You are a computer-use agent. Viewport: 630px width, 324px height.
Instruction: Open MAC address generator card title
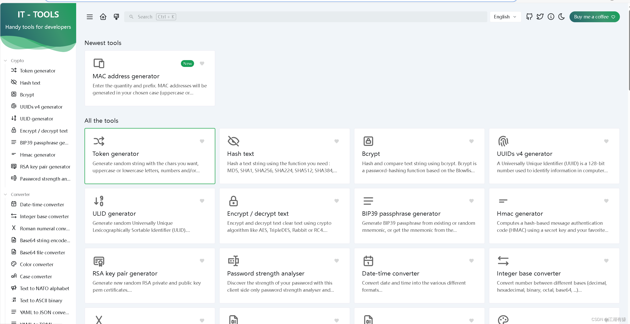click(x=126, y=76)
